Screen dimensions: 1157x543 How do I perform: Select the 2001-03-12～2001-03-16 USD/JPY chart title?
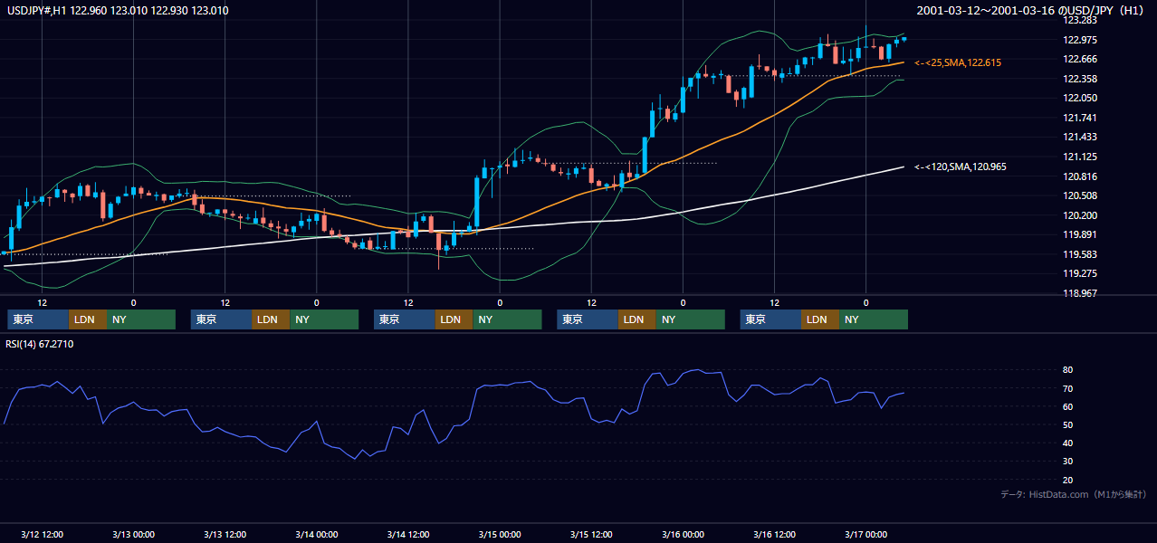[x=1032, y=11]
